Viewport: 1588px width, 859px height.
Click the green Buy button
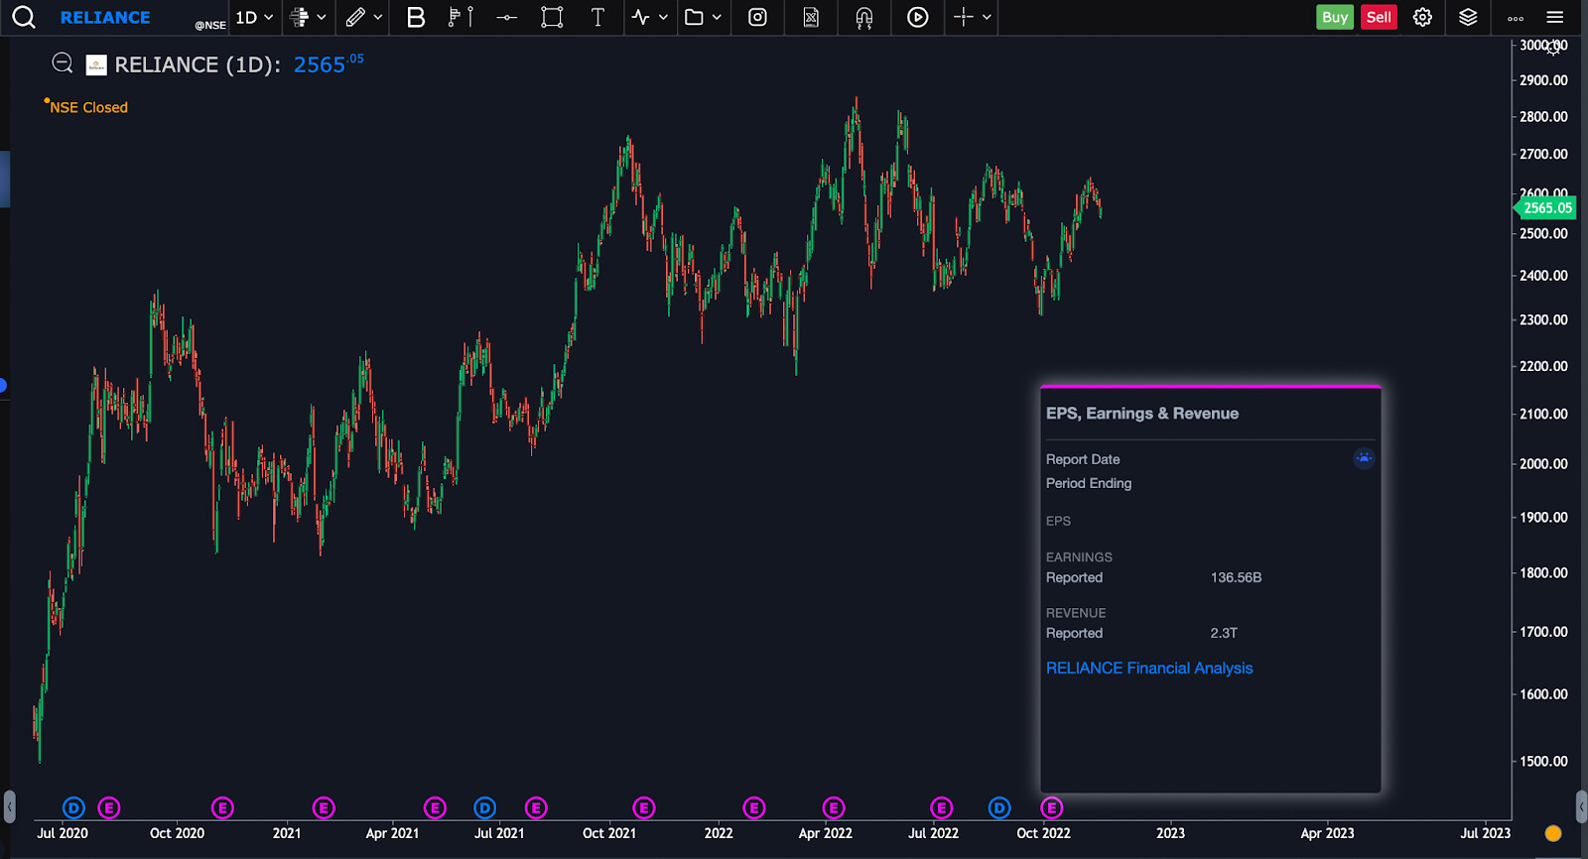[x=1335, y=17]
